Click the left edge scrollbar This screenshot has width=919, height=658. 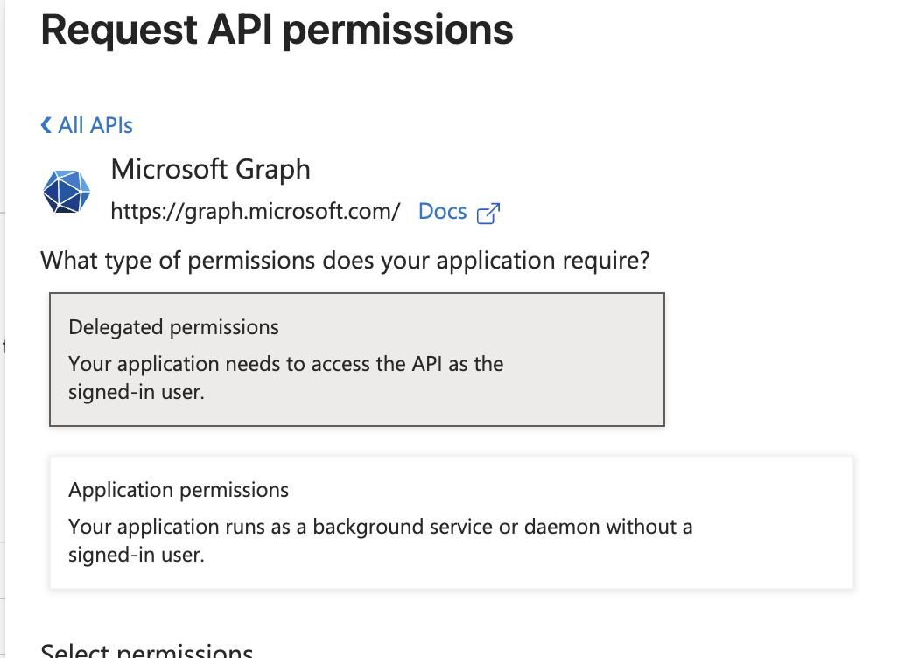5,350
